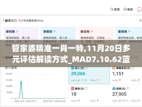Click the 40,000 y-axis label
This screenshot has height=107, width=142.
click(9, 74)
